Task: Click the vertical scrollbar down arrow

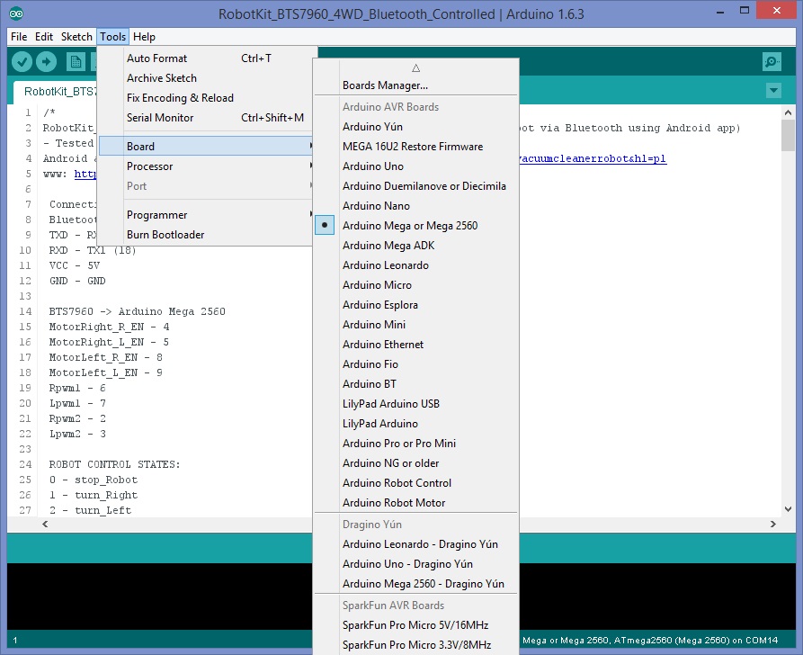Action: tap(788, 509)
